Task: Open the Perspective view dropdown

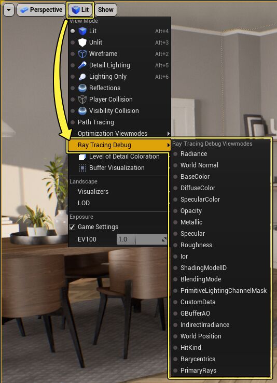Action: click(41, 10)
